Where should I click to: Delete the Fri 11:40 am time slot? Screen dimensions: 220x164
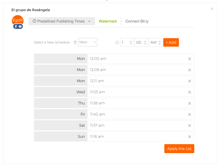(x=190, y=114)
